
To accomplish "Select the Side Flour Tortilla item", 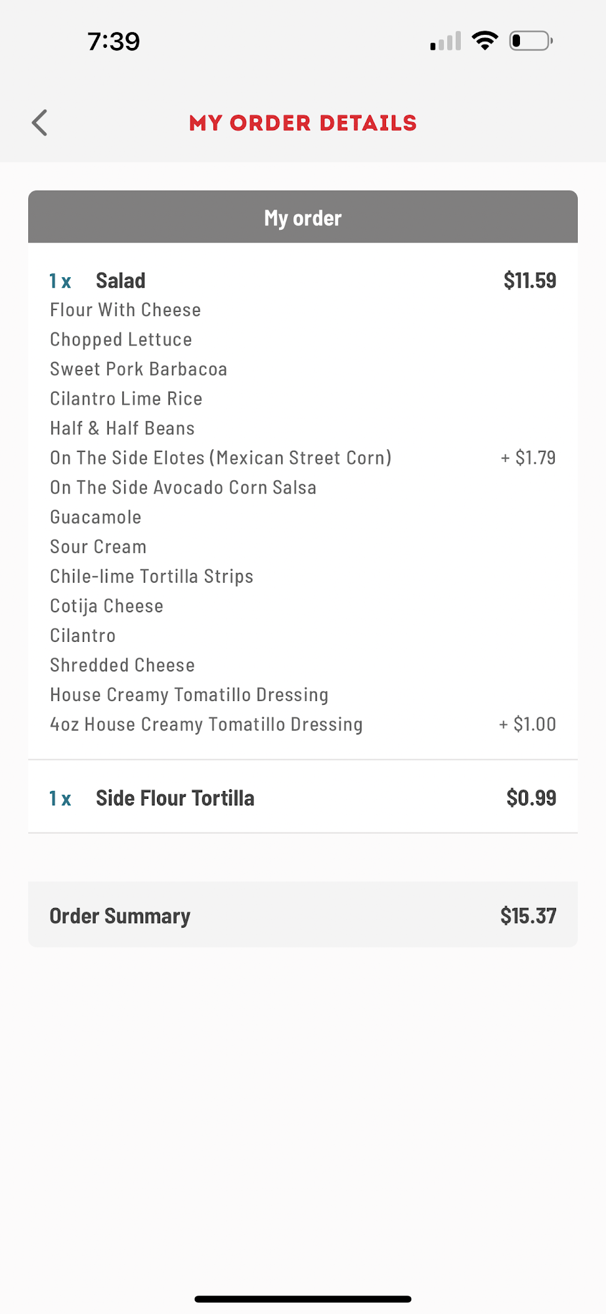I will tap(175, 798).
